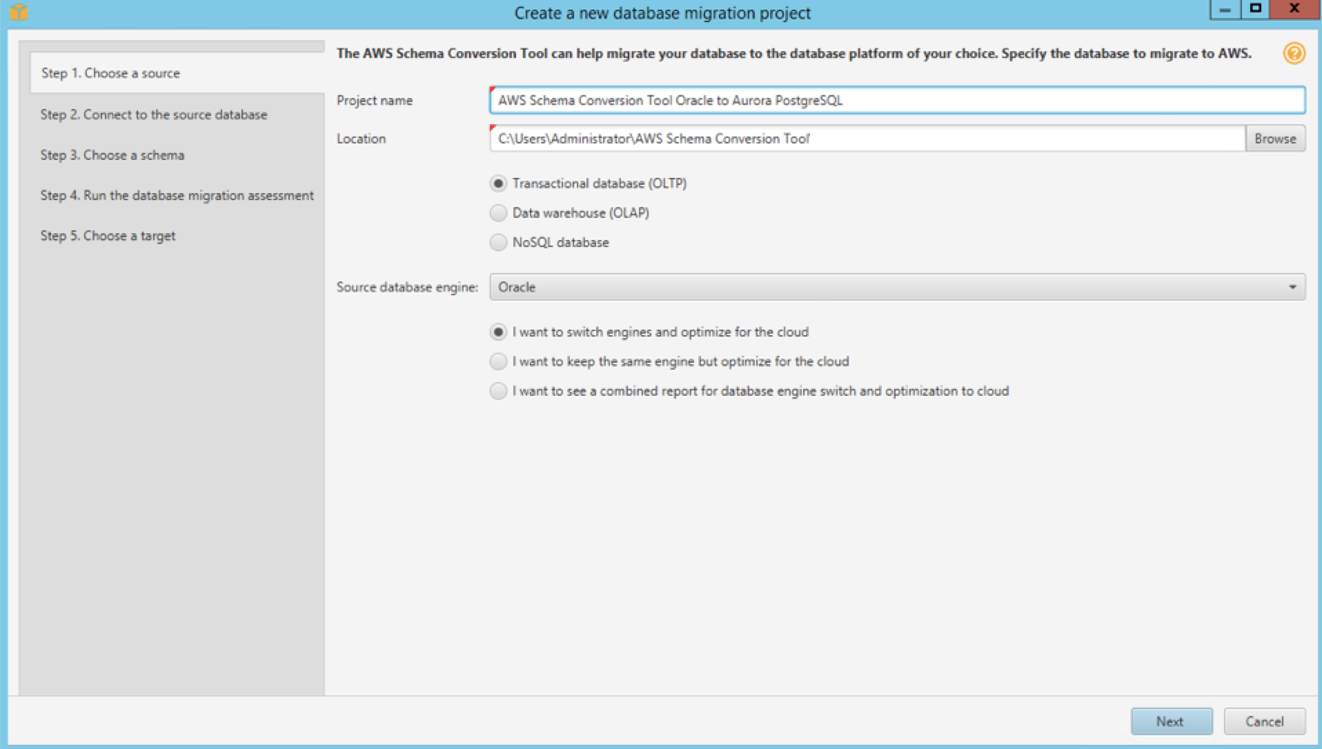
Task: Focus the Project name text field
Action: (x=897, y=100)
